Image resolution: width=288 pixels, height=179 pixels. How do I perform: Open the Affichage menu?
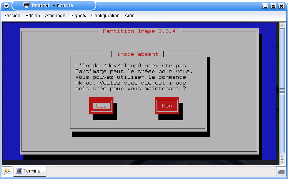55,16
